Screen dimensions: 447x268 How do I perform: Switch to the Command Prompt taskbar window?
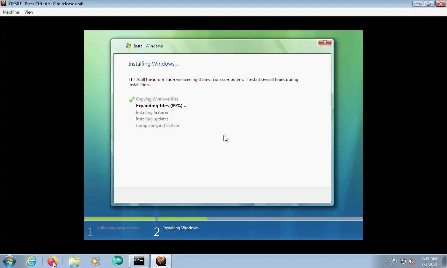[139, 261]
